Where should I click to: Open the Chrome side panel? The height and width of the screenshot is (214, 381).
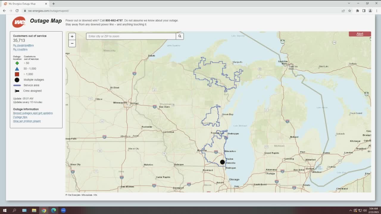(x=364, y=11)
